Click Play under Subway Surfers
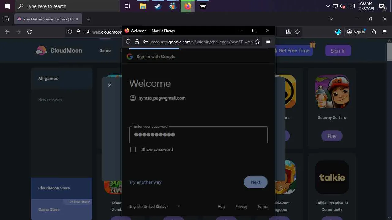 [332, 136]
